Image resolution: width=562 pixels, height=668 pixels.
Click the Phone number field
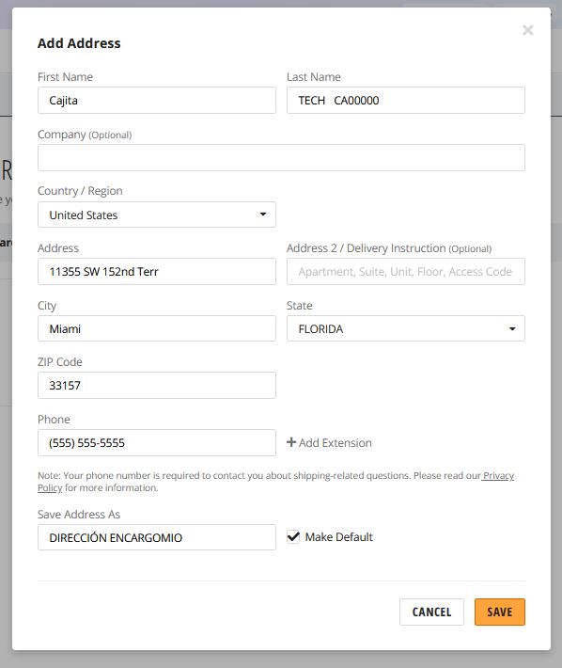[157, 442]
